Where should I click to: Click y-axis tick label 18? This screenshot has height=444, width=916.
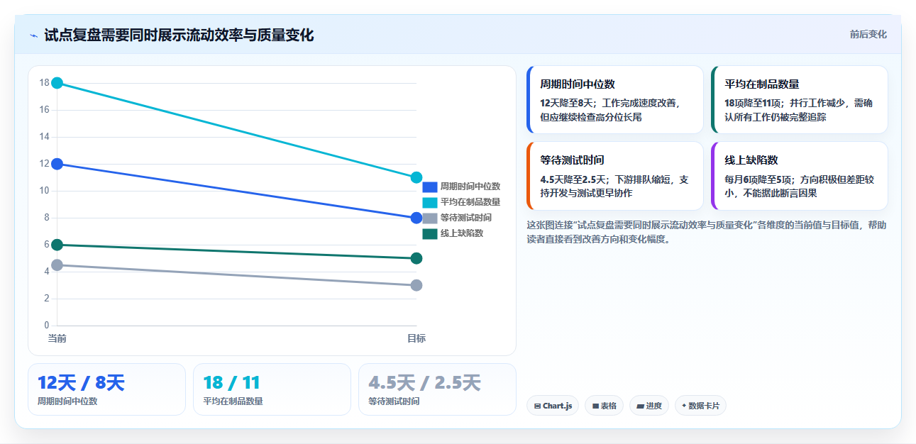44,83
